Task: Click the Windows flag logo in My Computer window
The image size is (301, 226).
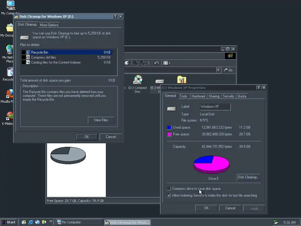Action: click(x=230, y=56)
